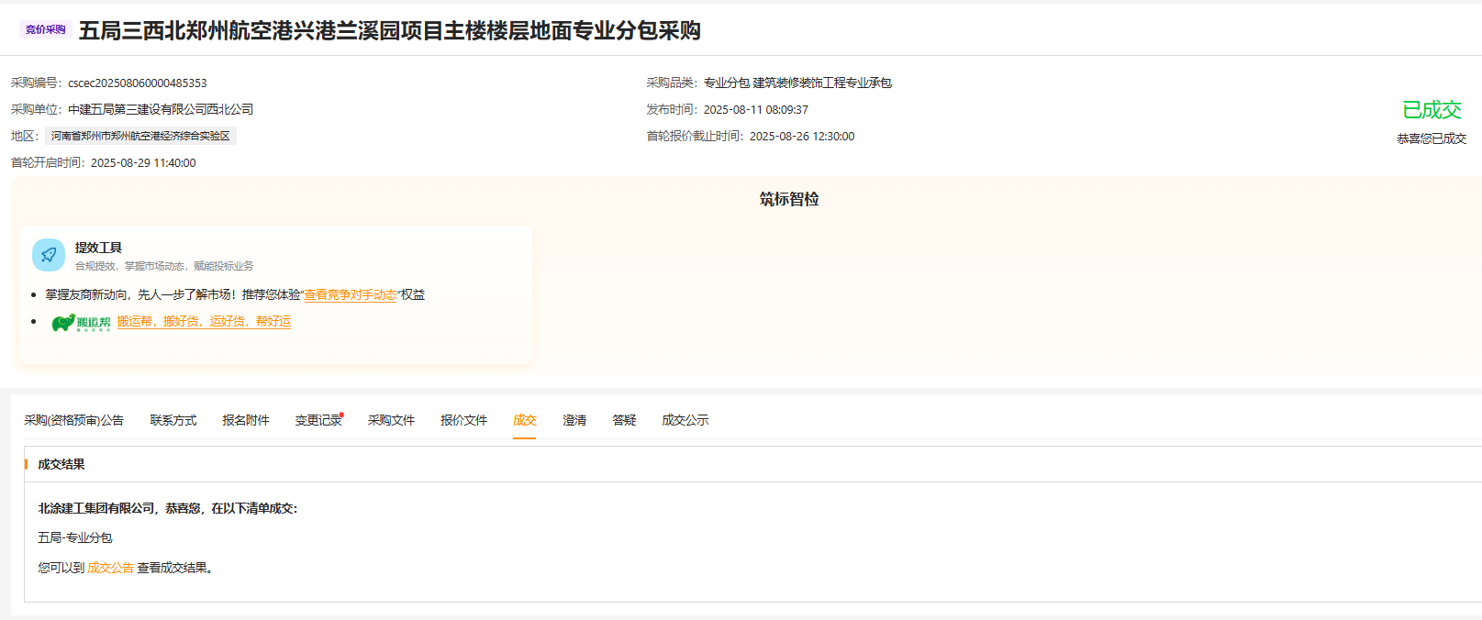View the 变更记录 tab
The width and height of the screenshot is (1482, 620).
tap(318, 420)
